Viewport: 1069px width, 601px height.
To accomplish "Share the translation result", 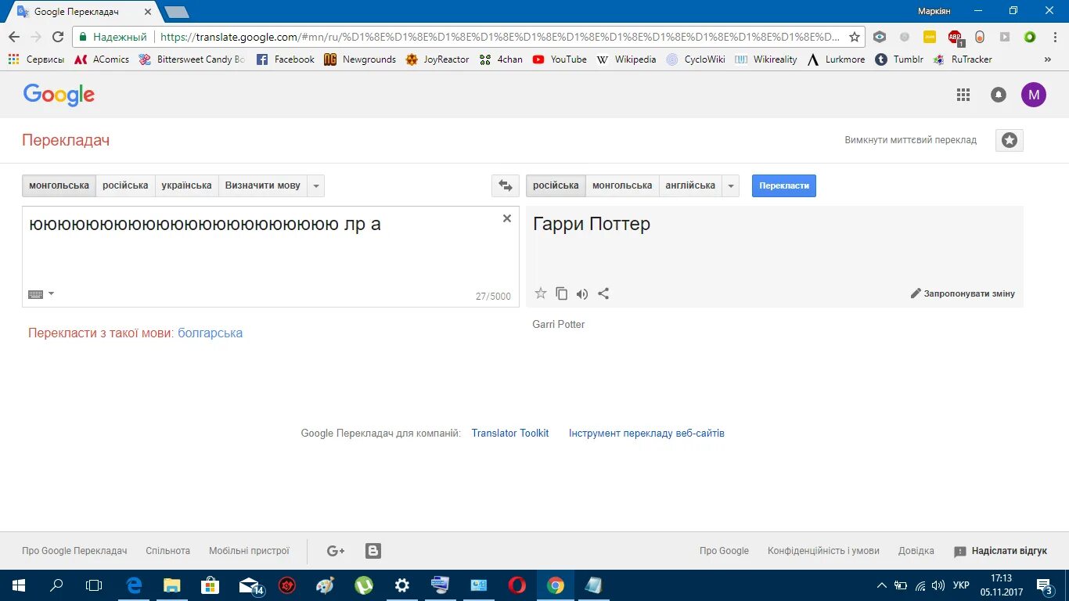I will pos(603,293).
